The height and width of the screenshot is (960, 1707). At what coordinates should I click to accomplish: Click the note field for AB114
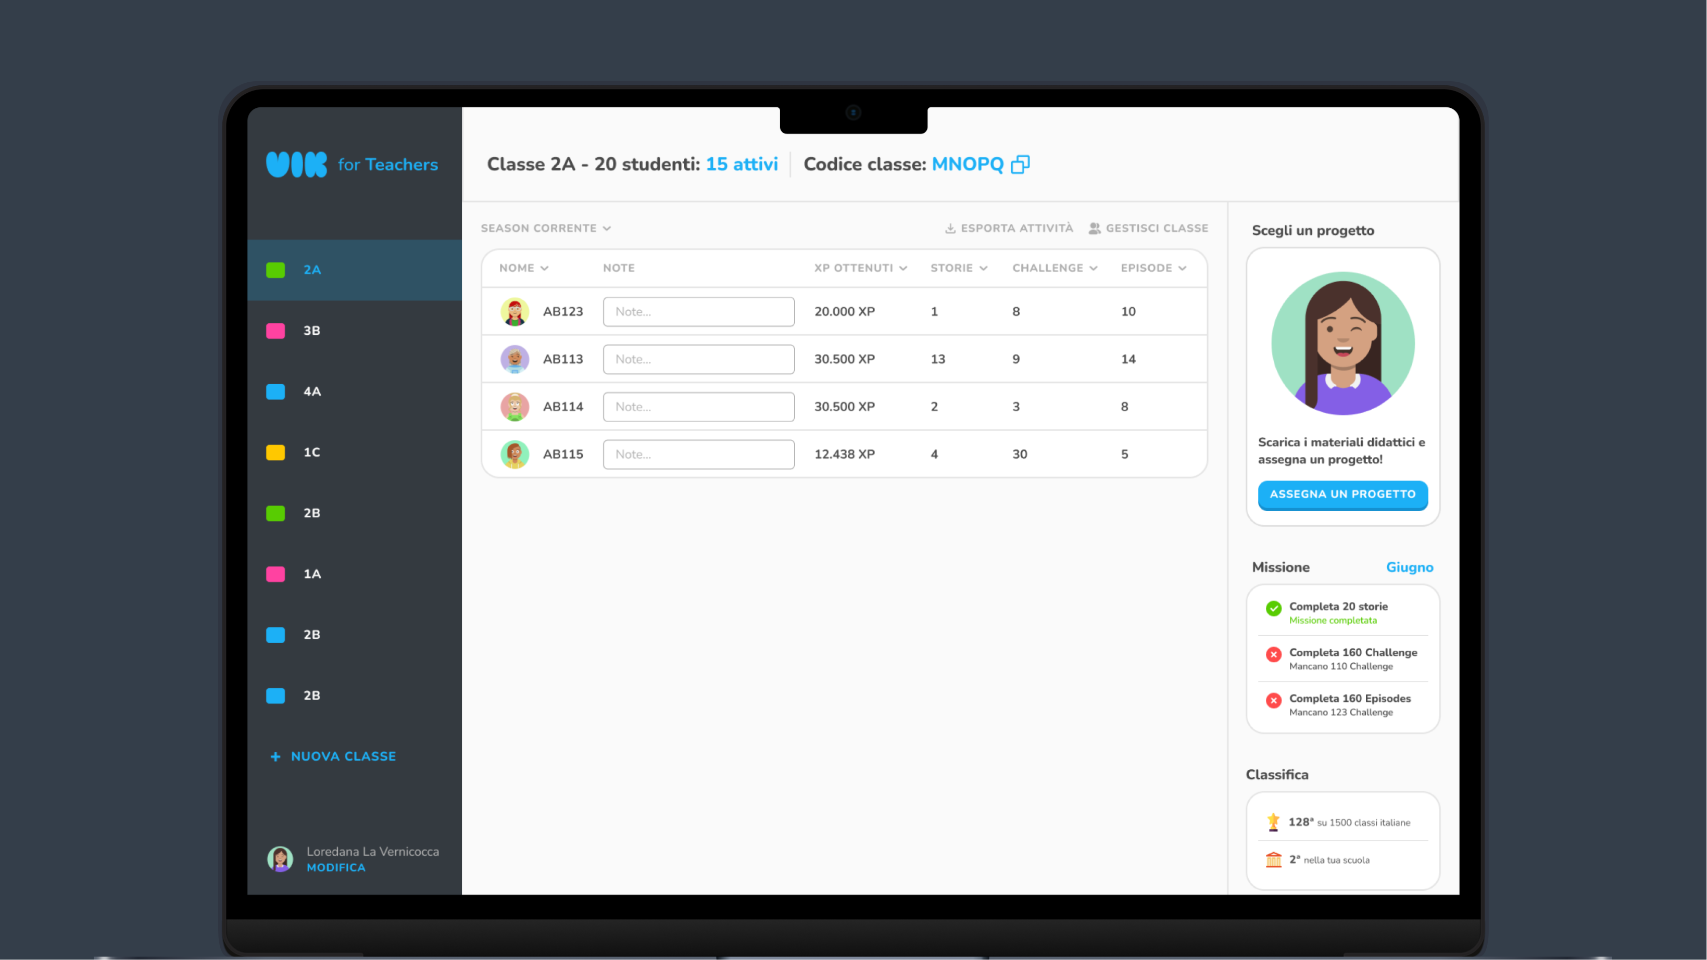pos(698,407)
